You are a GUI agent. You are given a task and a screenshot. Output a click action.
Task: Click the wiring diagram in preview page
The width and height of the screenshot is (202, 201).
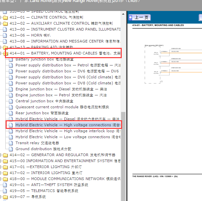[x=173, y=64]
